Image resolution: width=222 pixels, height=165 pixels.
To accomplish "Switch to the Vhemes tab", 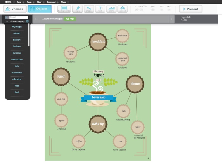I will click(x=15, y=9).
